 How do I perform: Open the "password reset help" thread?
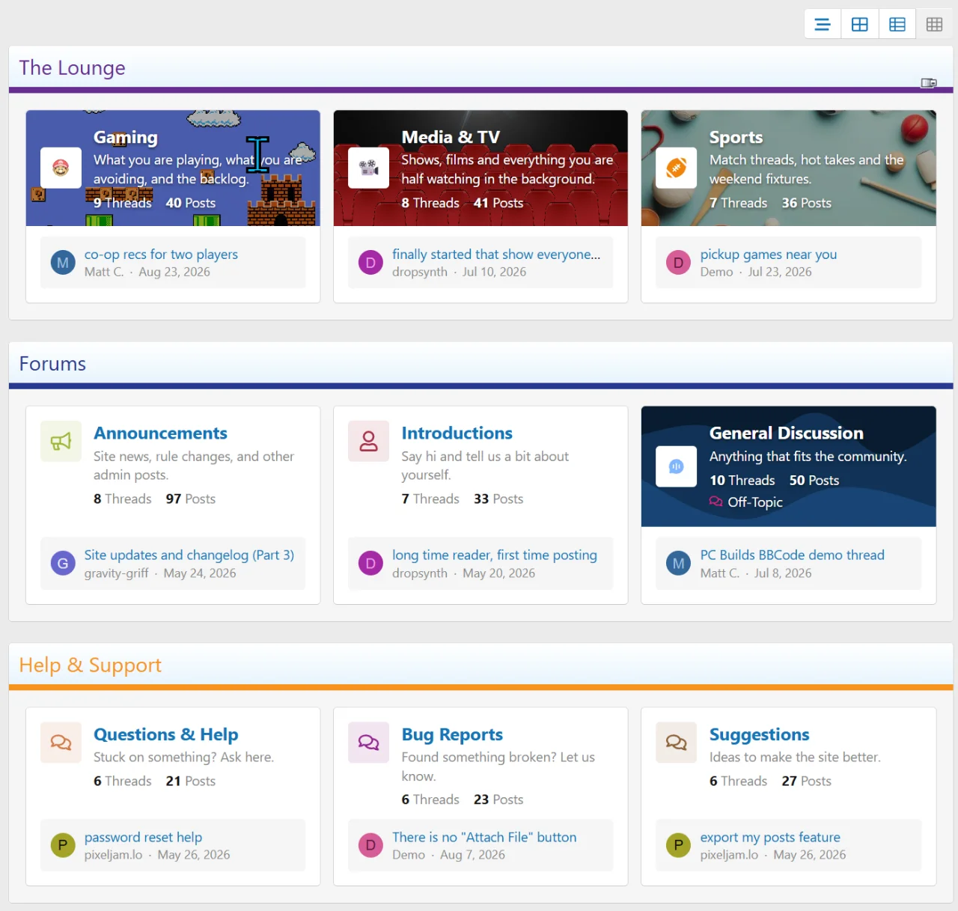pos(143,838)
